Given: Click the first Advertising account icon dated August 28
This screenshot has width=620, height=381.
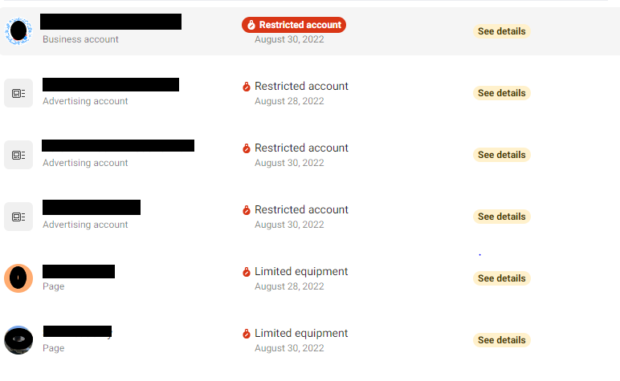Looking at the screenshot, I should 18,93.
